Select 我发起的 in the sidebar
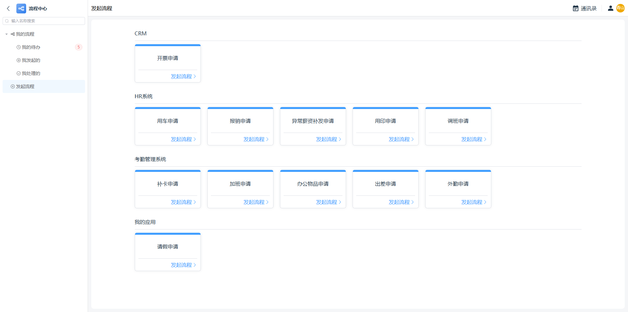 (31, 60)
